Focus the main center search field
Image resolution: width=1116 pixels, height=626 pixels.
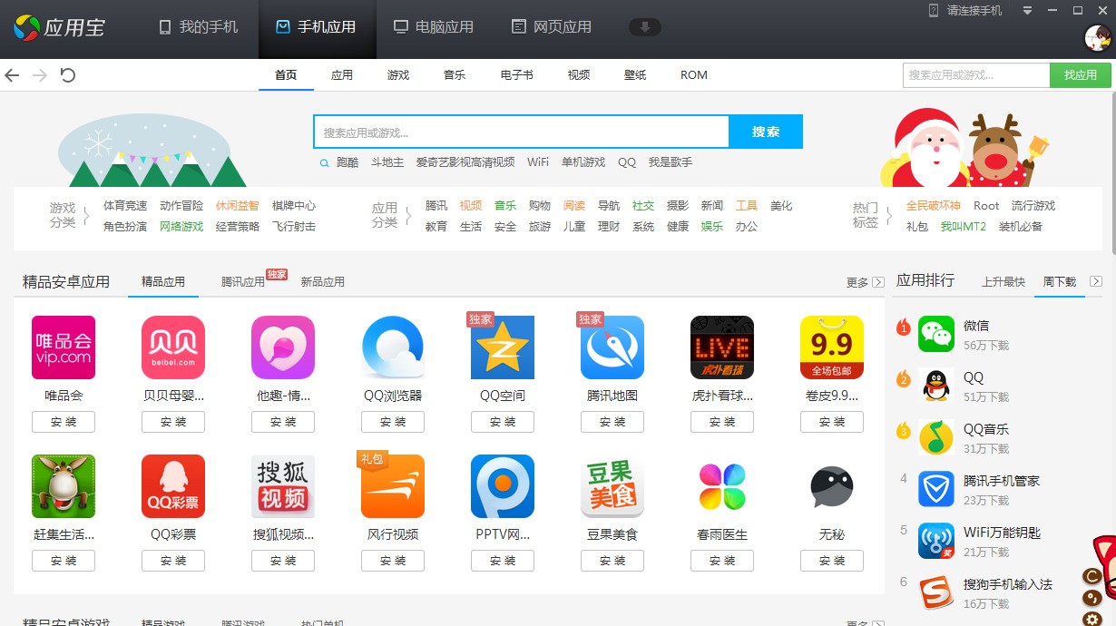tap(522, 132)
